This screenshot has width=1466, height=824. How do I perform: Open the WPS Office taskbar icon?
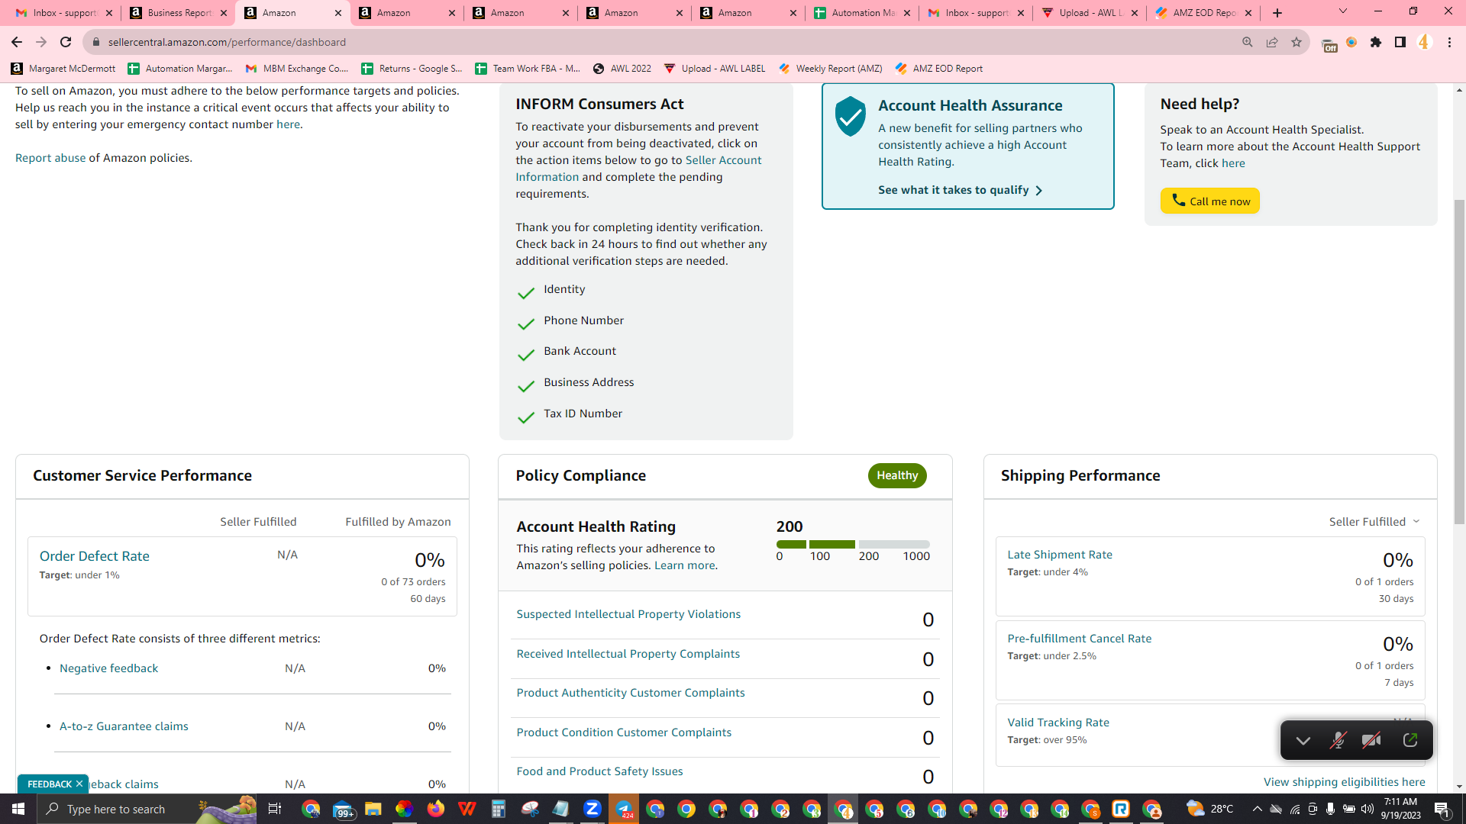467,809
